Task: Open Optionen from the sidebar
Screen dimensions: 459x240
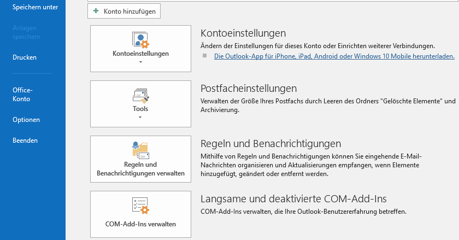Action: coord(26,120)
